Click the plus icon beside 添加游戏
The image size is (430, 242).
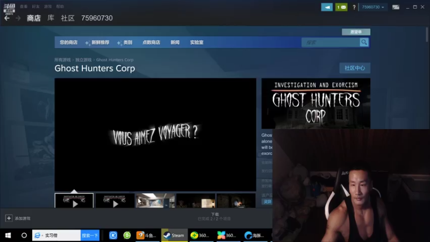[9, 218]
